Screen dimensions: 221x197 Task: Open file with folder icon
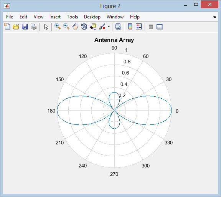pos(16,26)
